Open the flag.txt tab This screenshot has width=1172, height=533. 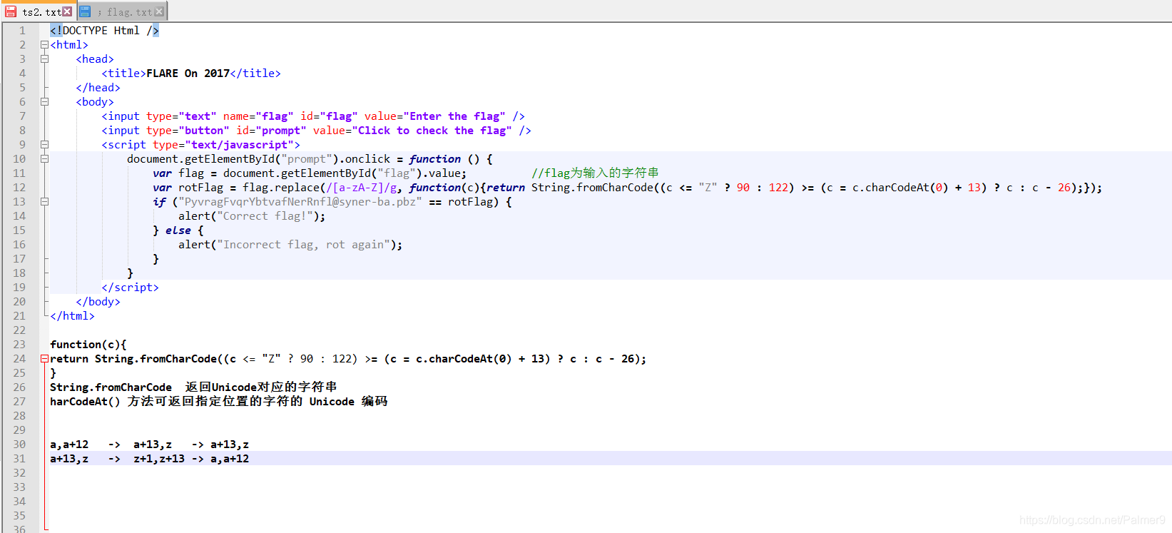point(121,11)
